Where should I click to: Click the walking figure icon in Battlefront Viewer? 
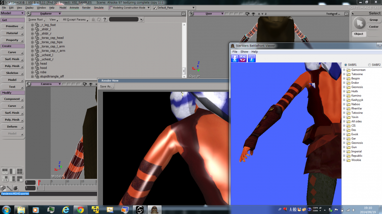coord(235,58)
